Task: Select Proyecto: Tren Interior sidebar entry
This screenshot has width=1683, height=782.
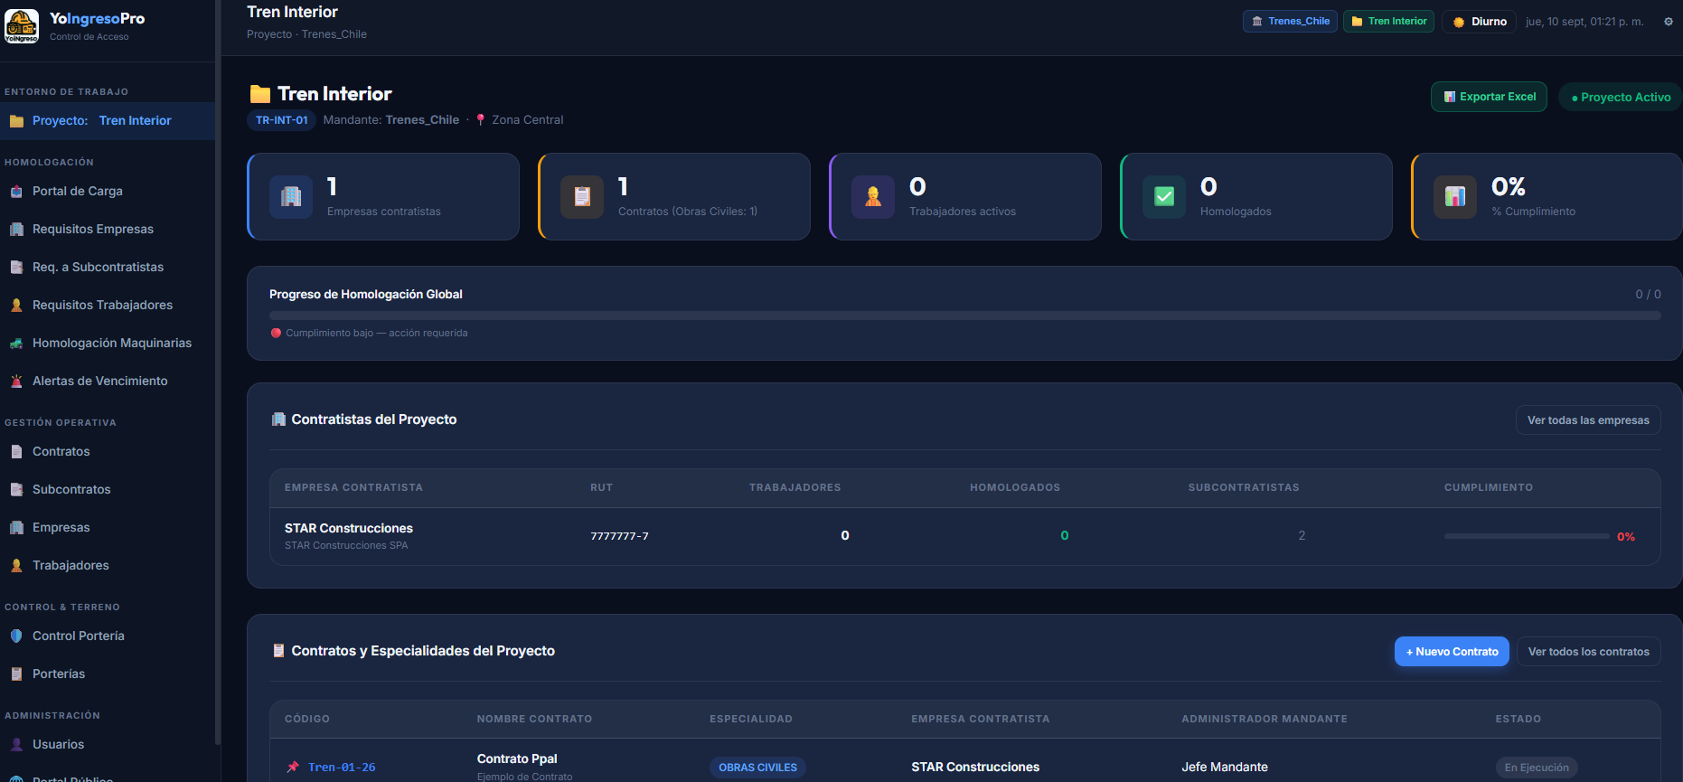Action: click(108, 121)
